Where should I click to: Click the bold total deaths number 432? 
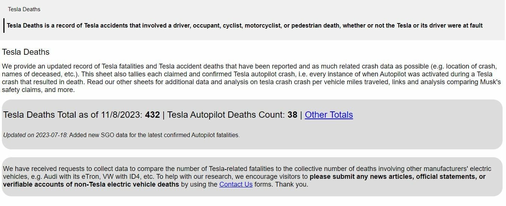click(152, 115)
